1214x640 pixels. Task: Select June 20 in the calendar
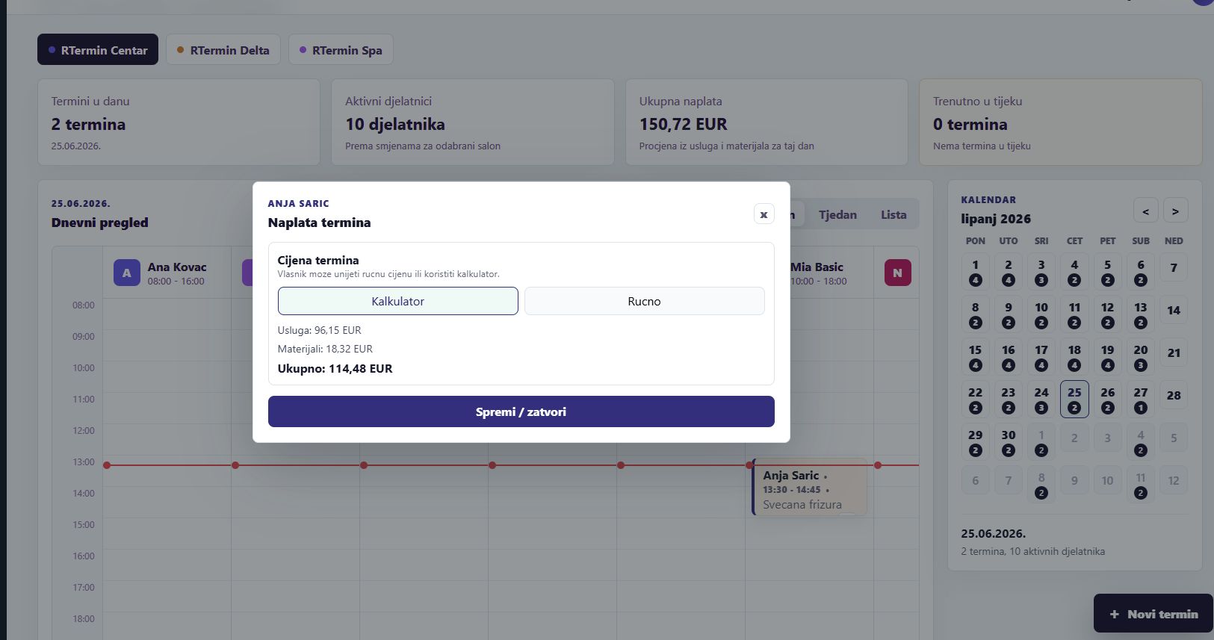[1141, 356]
